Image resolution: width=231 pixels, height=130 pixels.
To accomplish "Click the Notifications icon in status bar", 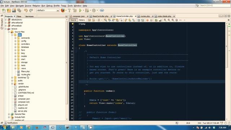I will (x=6, y=123).
